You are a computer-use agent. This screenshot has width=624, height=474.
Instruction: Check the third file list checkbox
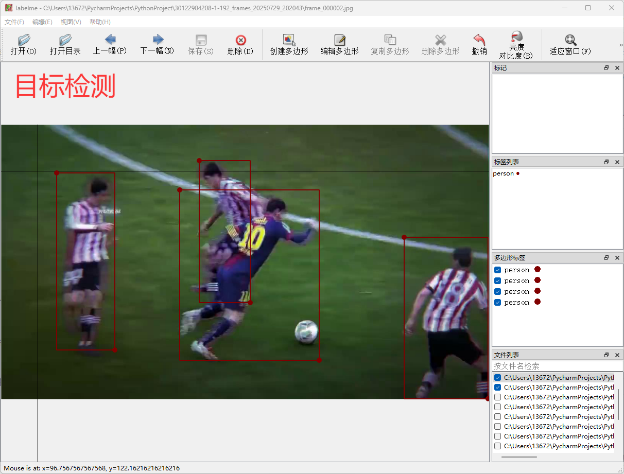[x=497, y=397]
